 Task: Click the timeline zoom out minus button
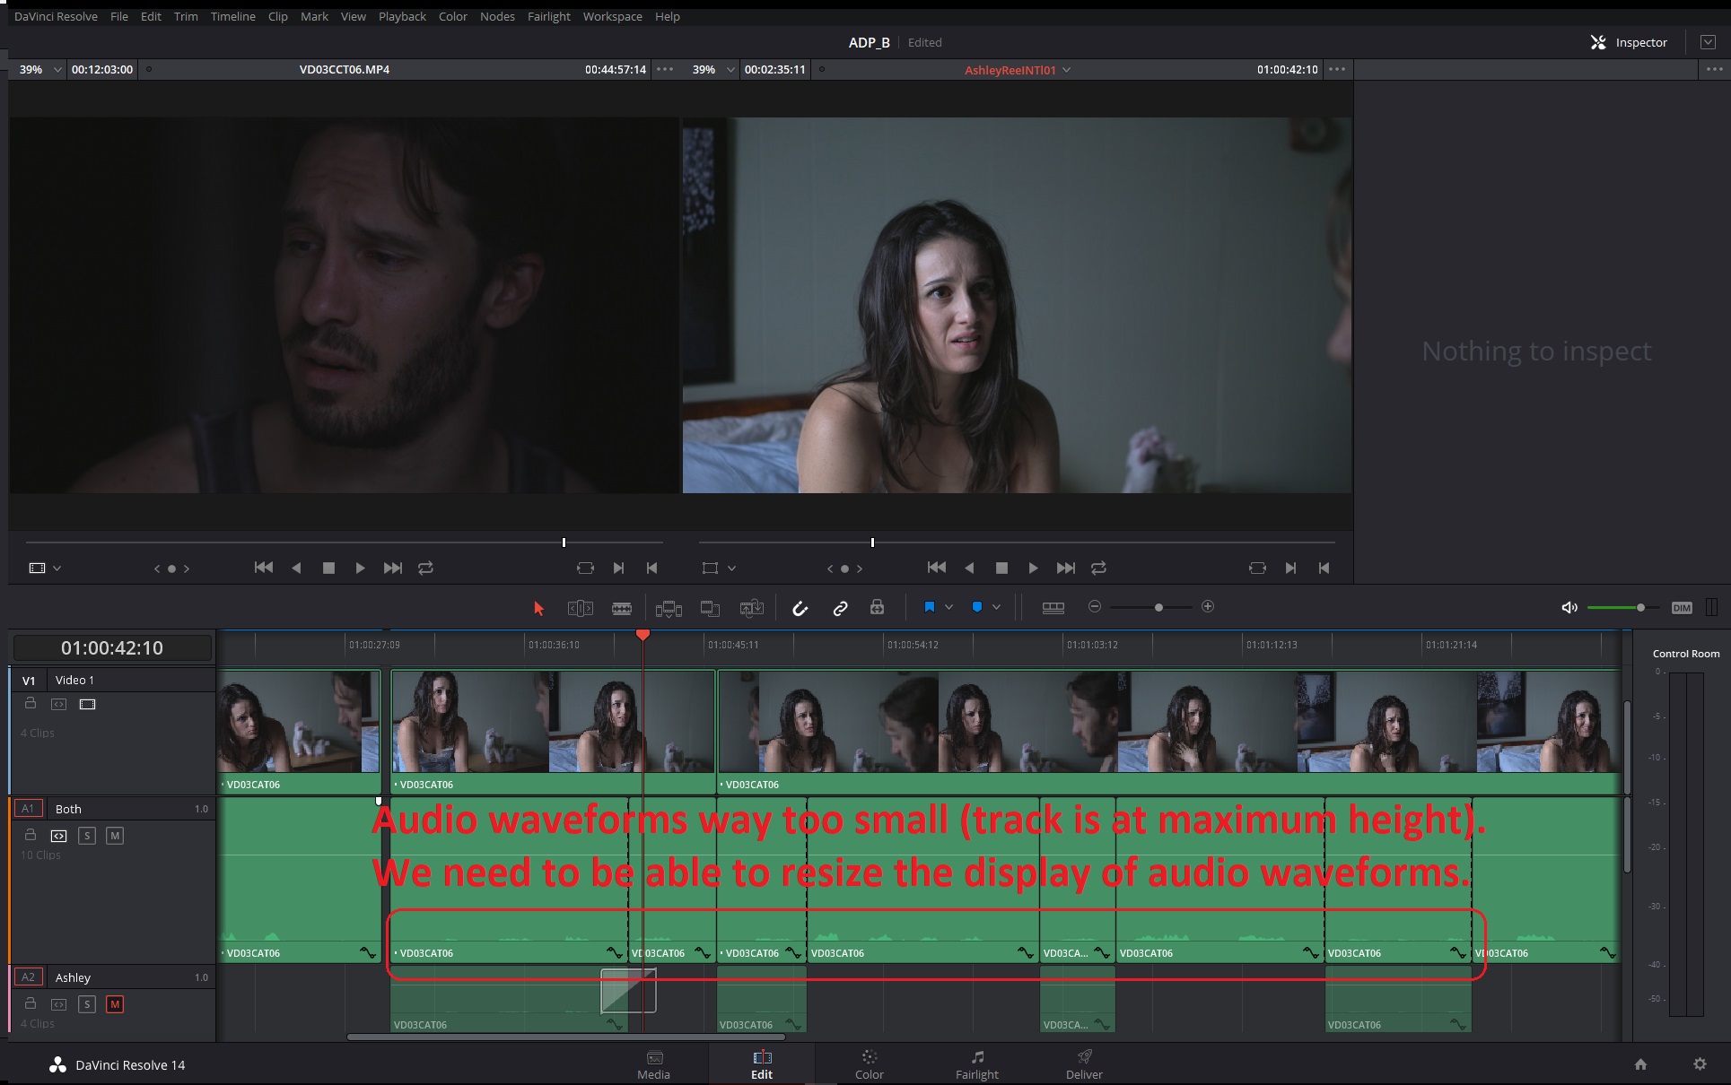point(1095,606)
